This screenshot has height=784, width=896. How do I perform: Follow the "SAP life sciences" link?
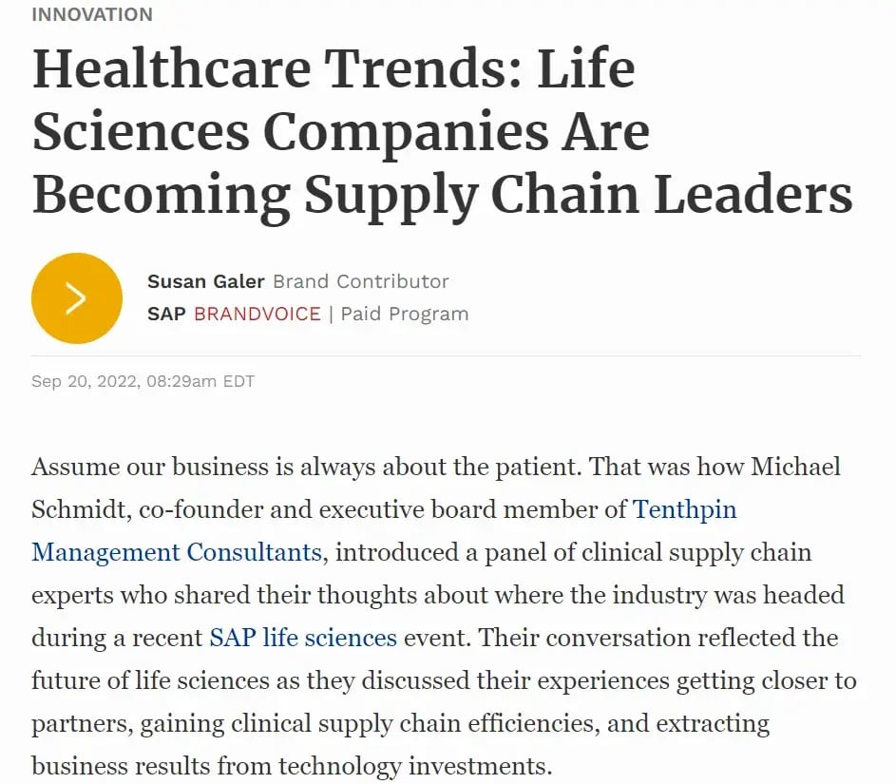303,637
